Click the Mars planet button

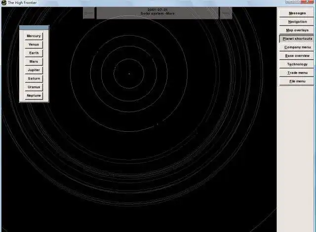click(34, 61)
